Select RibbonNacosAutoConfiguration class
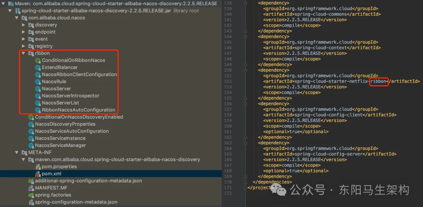Viewport: 423px width, 207px height. 78,110
